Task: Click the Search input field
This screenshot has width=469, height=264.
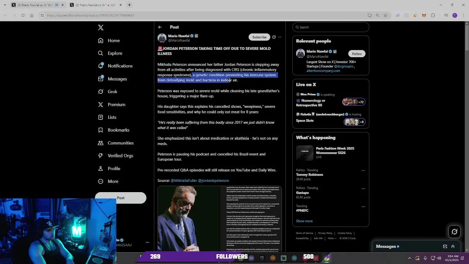Action: pos(331,27)
